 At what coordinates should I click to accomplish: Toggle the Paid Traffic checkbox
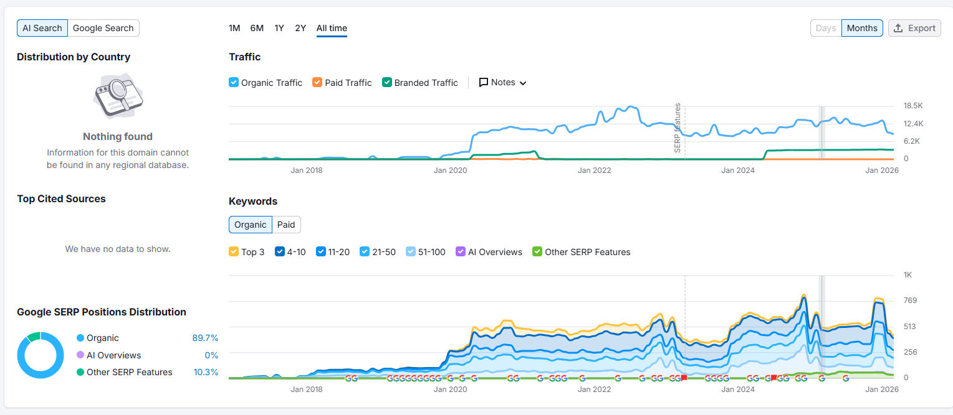[x=317, y=83]
